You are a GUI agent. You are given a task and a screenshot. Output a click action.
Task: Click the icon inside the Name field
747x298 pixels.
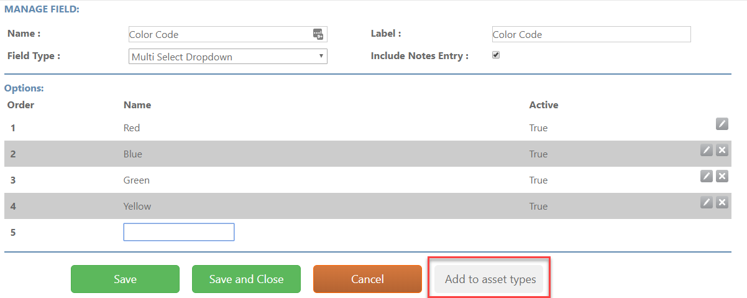(x=318, y=34)
